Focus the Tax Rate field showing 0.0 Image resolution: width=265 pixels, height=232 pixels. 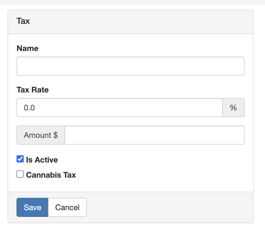[x=119, y=108]
